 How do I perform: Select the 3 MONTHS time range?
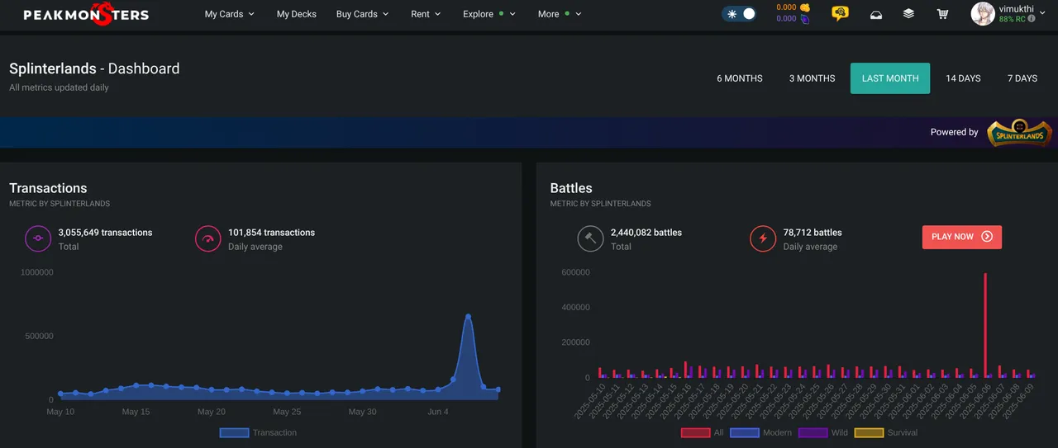coord(813,78)
